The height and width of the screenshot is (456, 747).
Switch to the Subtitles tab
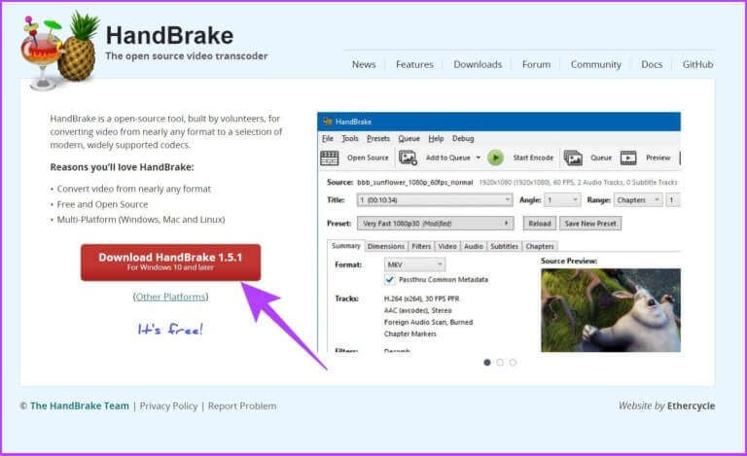pyautogui.click(x=504, y=246)
